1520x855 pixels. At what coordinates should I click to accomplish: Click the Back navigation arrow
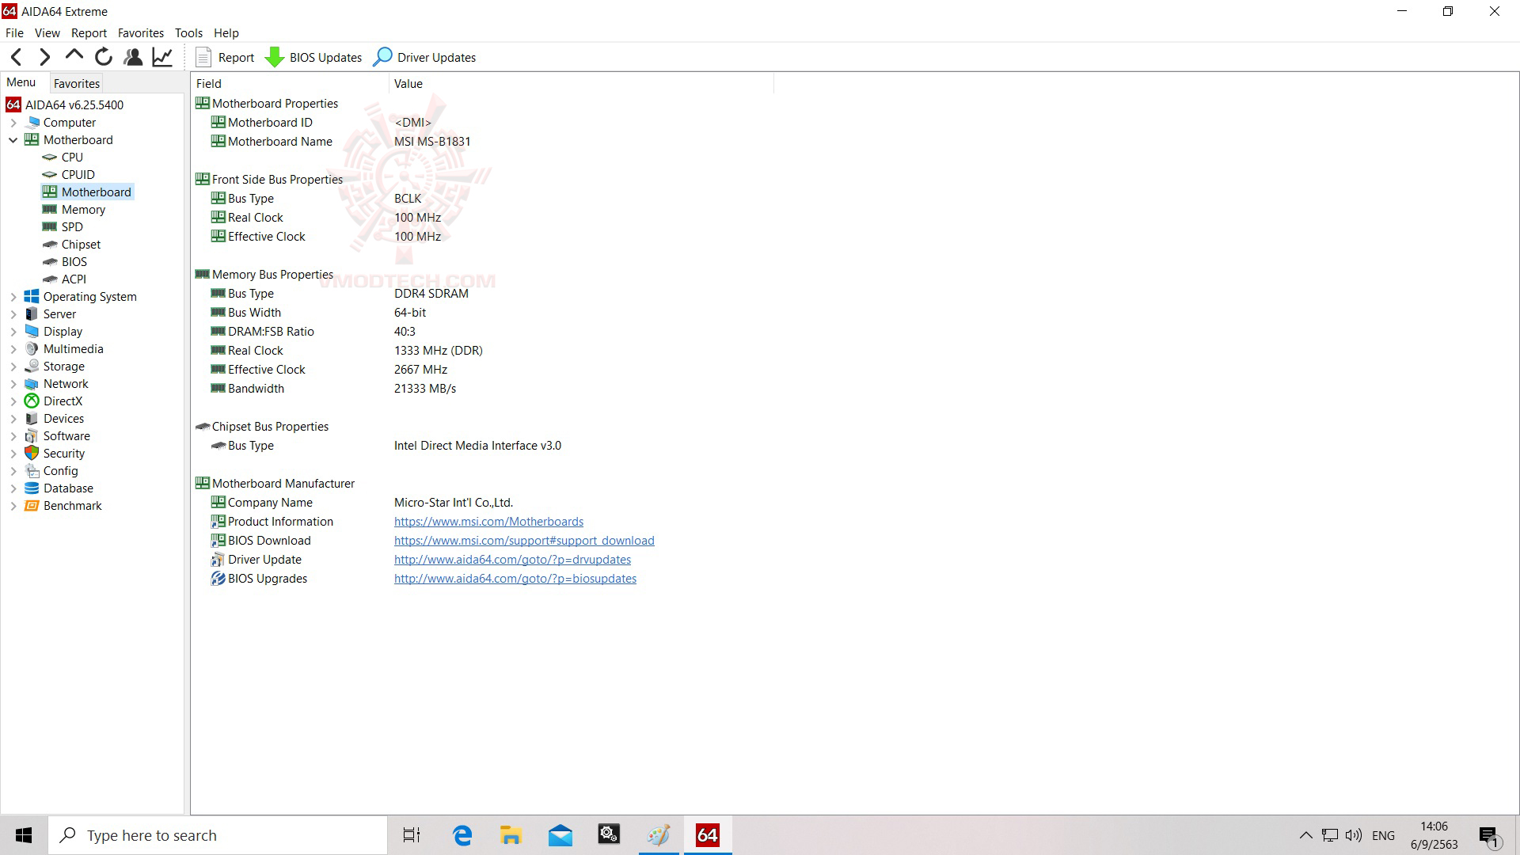(x=16, y=57)
